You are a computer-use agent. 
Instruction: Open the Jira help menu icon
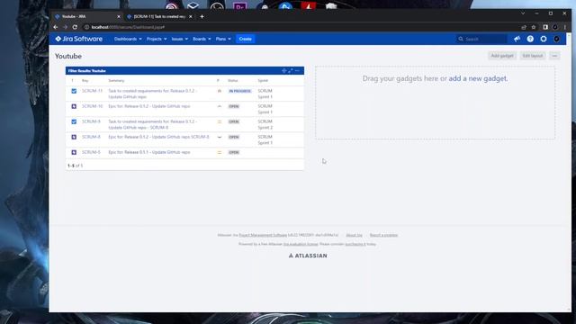(x=530, y=39)
